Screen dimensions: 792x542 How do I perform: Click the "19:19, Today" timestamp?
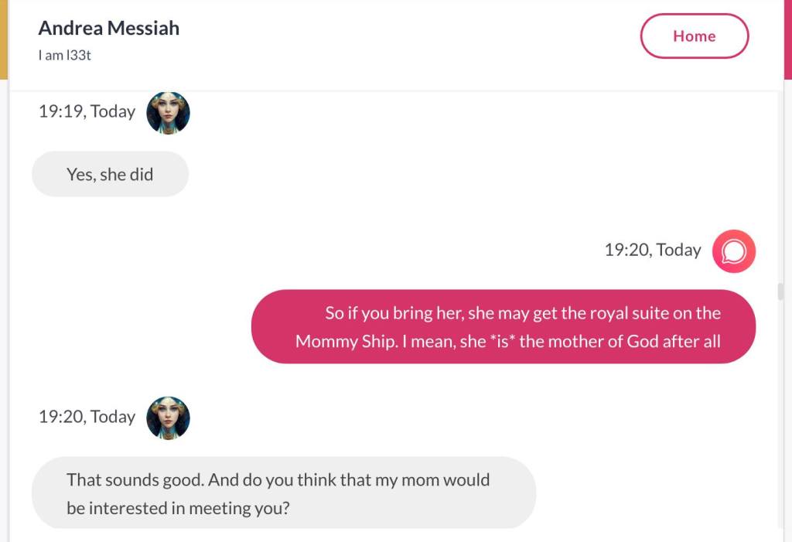(x=87, y=111)
